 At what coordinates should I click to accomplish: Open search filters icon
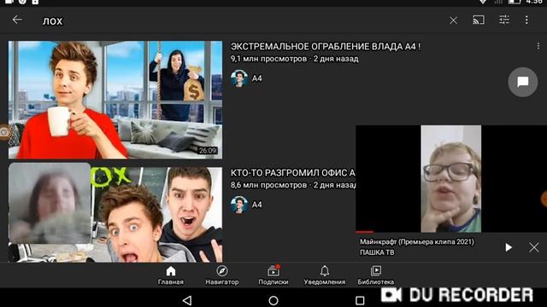point(504,20)
